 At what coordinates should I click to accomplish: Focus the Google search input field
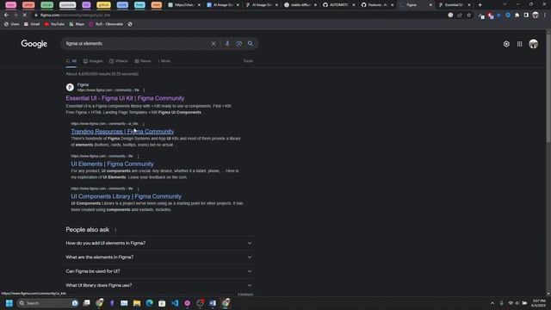(136, 44)
